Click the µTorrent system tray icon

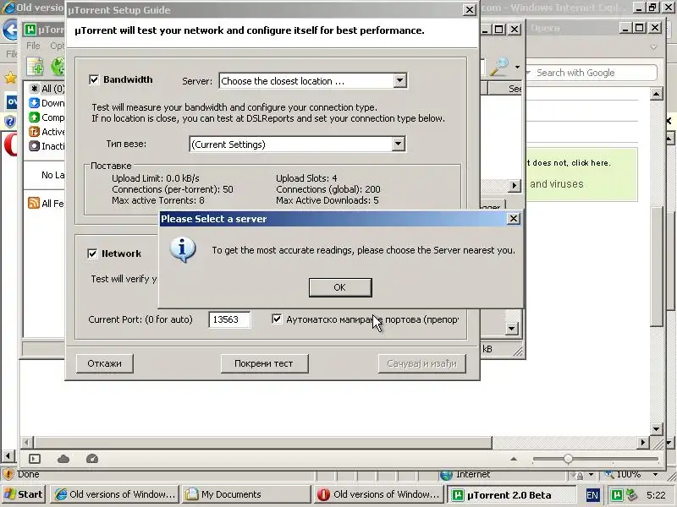click(617, 494)
